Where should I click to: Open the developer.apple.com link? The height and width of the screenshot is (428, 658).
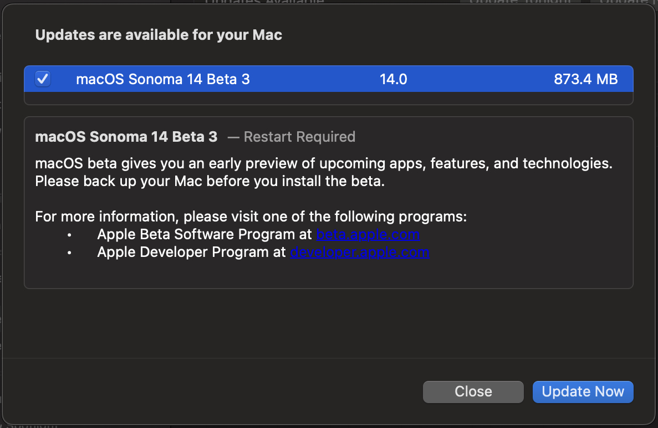(360, 252)
